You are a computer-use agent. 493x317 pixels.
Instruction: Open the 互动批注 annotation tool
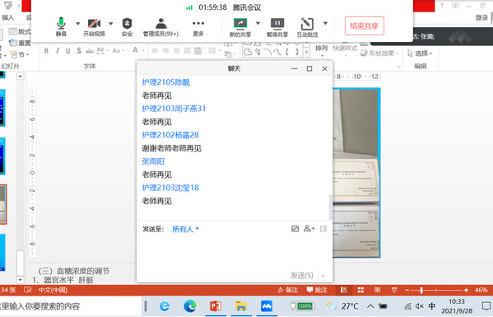click(308, 26)
